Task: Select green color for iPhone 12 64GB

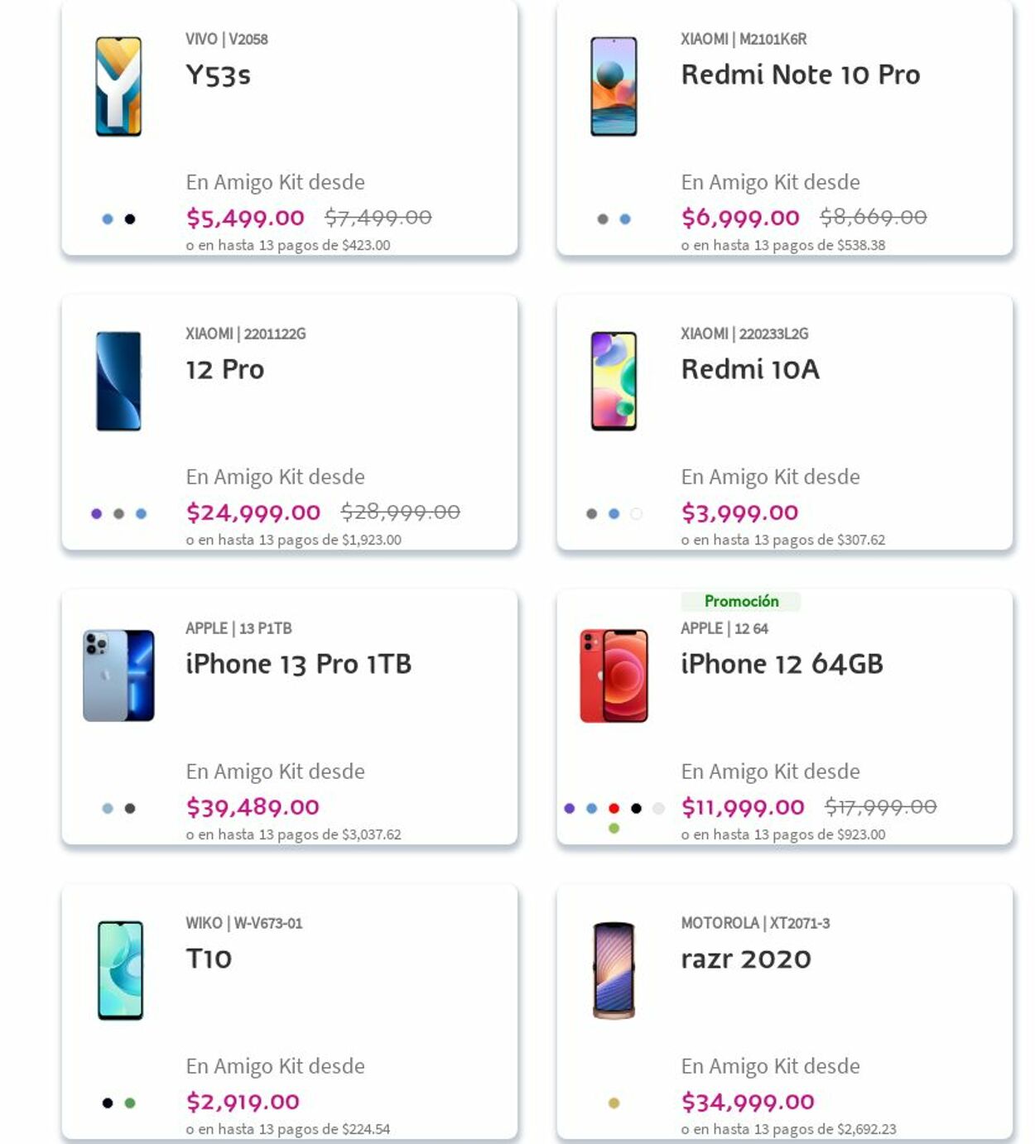Action: pos(614,828)
